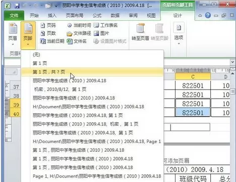Switch to the 页面布局 page layout tab

pos(75,16)
